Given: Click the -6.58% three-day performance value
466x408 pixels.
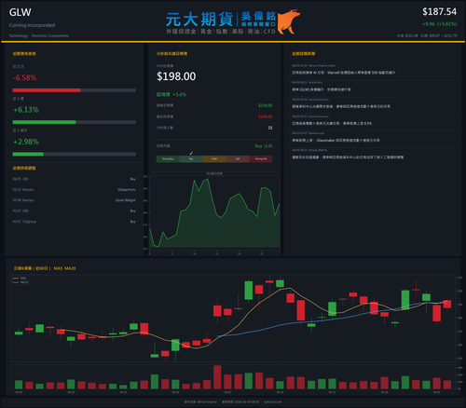Looking at the screenshot, I should 24,77.
